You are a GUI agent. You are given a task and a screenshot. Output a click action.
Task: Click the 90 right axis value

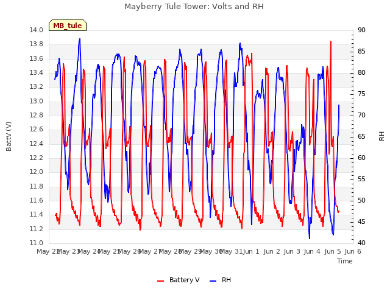pyautogui.click(x=361, y=30)
